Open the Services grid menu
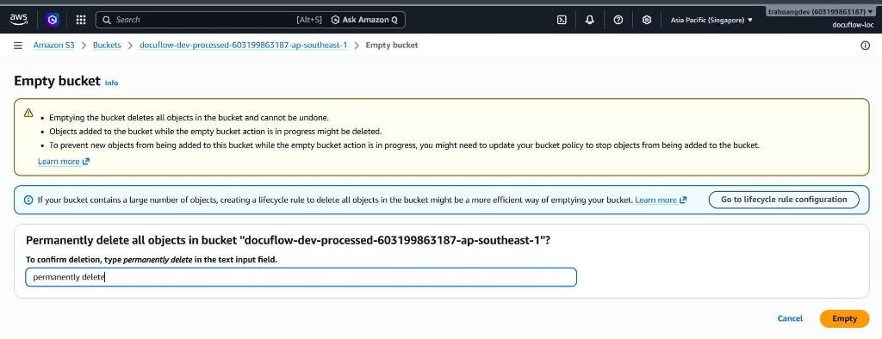 tap(81, 20)
